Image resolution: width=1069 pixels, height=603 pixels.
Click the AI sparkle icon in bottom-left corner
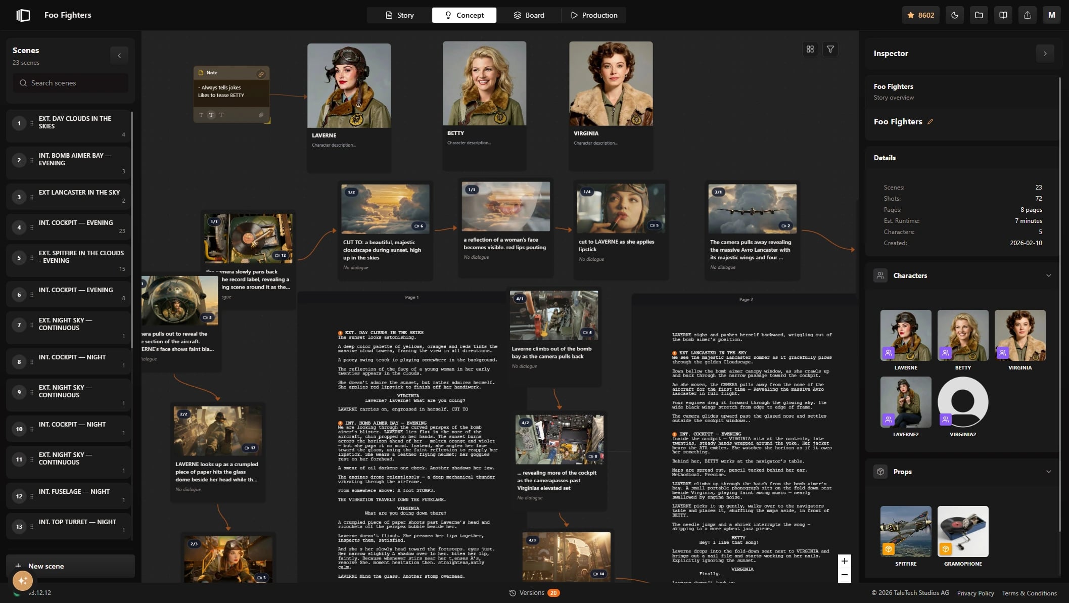pyautogui.click(x=22, y=581)
